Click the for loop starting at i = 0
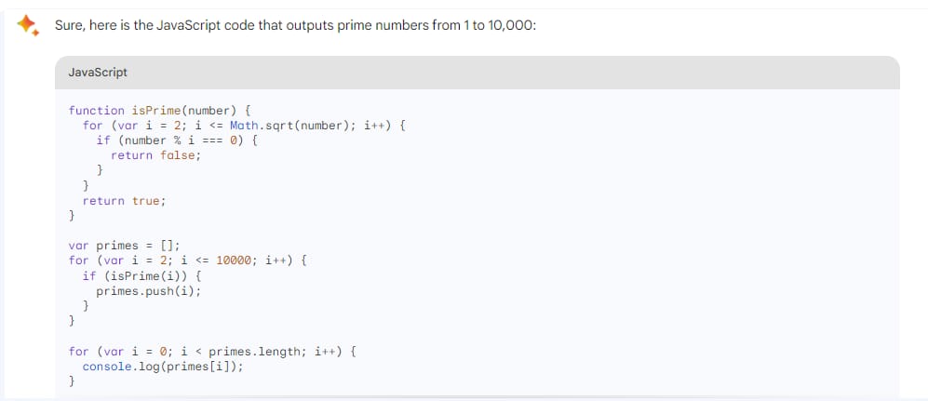The height and width of the screenshot is (401, 928). click(x=212, y=352)
